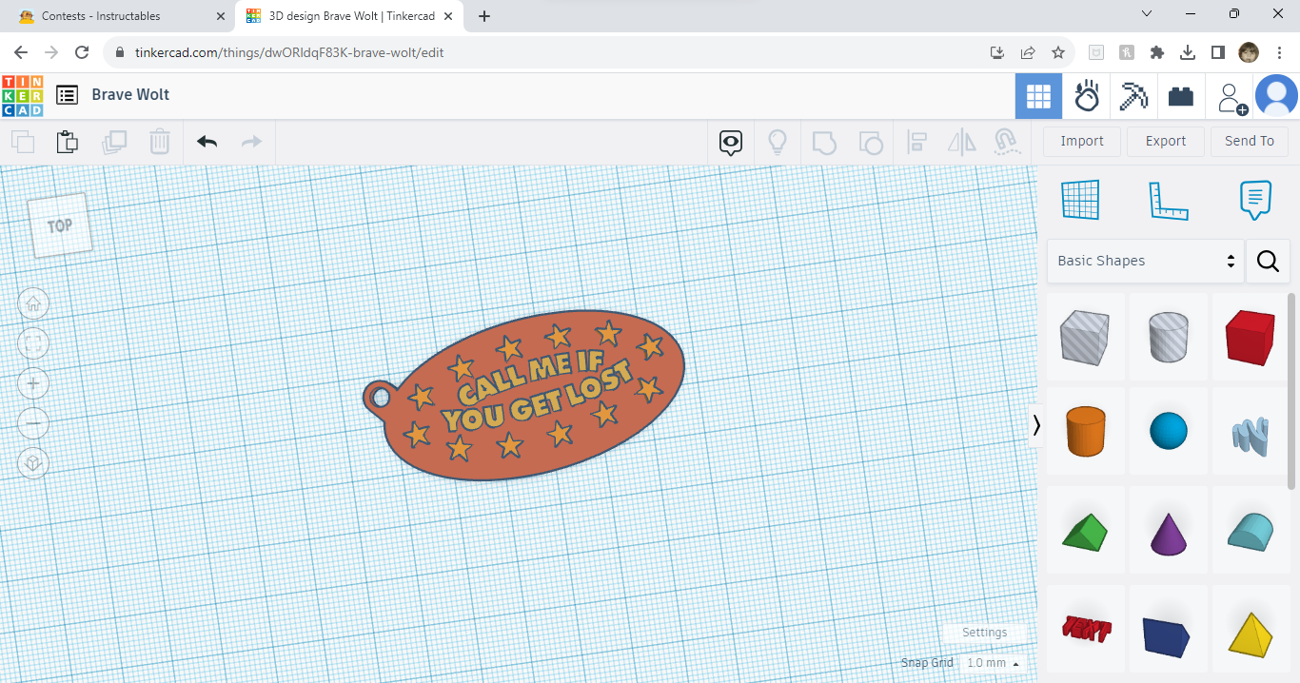This screenshot has height=683, width=1300.
Task: Select the Ruler tool
Action: pos(1168,200)
